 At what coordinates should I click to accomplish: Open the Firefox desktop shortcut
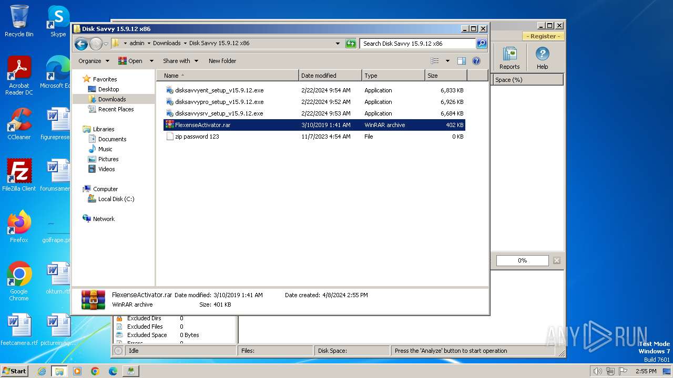[19, 227]
